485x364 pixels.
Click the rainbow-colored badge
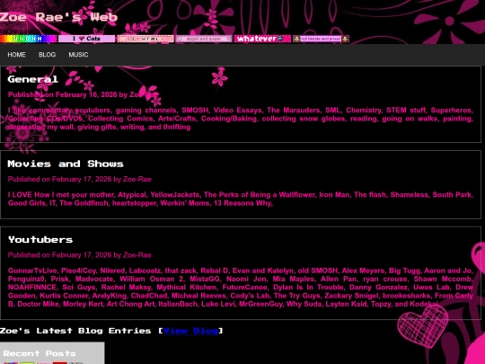coord(29,39)
